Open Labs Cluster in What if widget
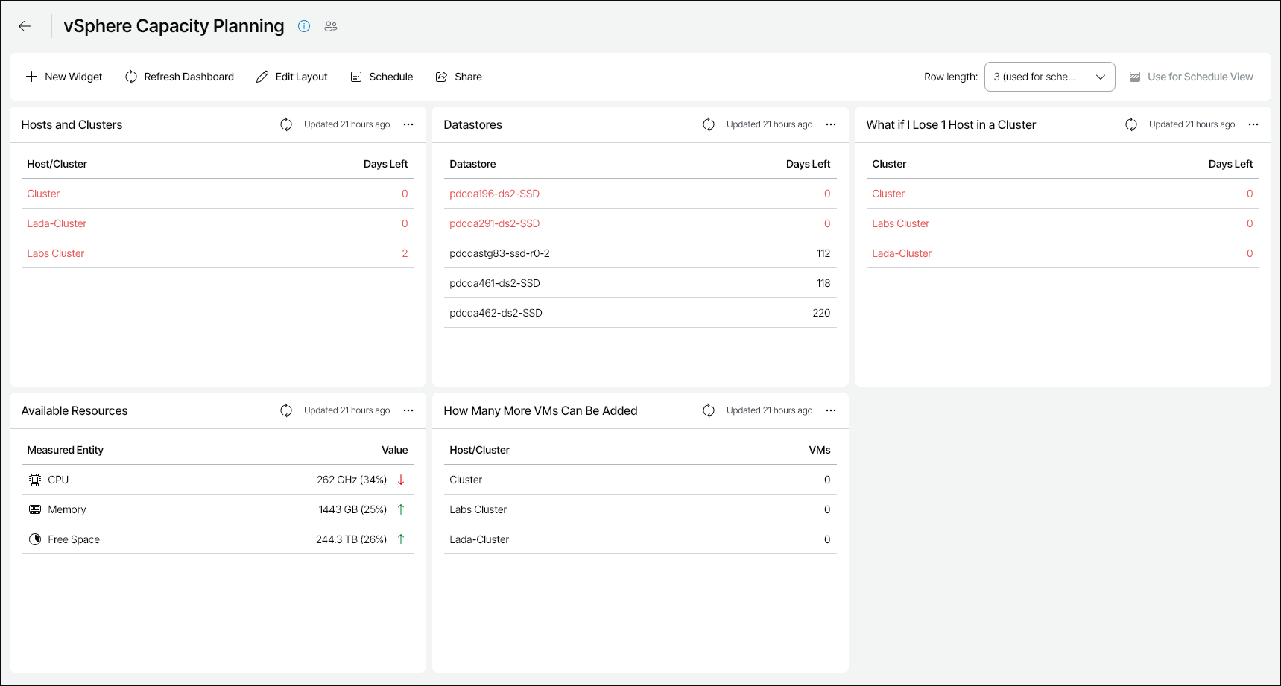Viewport: 1281px width, 686px height. tap(900, 223)
